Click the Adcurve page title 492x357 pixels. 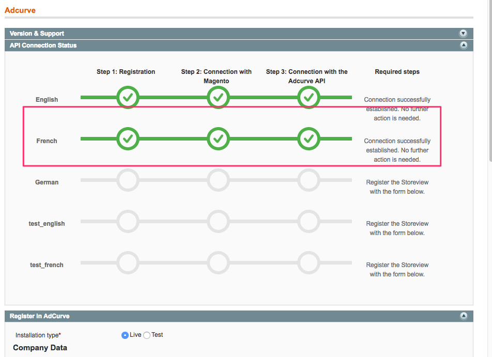pos(20,10)
